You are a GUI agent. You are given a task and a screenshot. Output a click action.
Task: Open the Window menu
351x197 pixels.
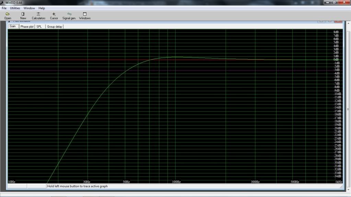click(x=29, y=8)
